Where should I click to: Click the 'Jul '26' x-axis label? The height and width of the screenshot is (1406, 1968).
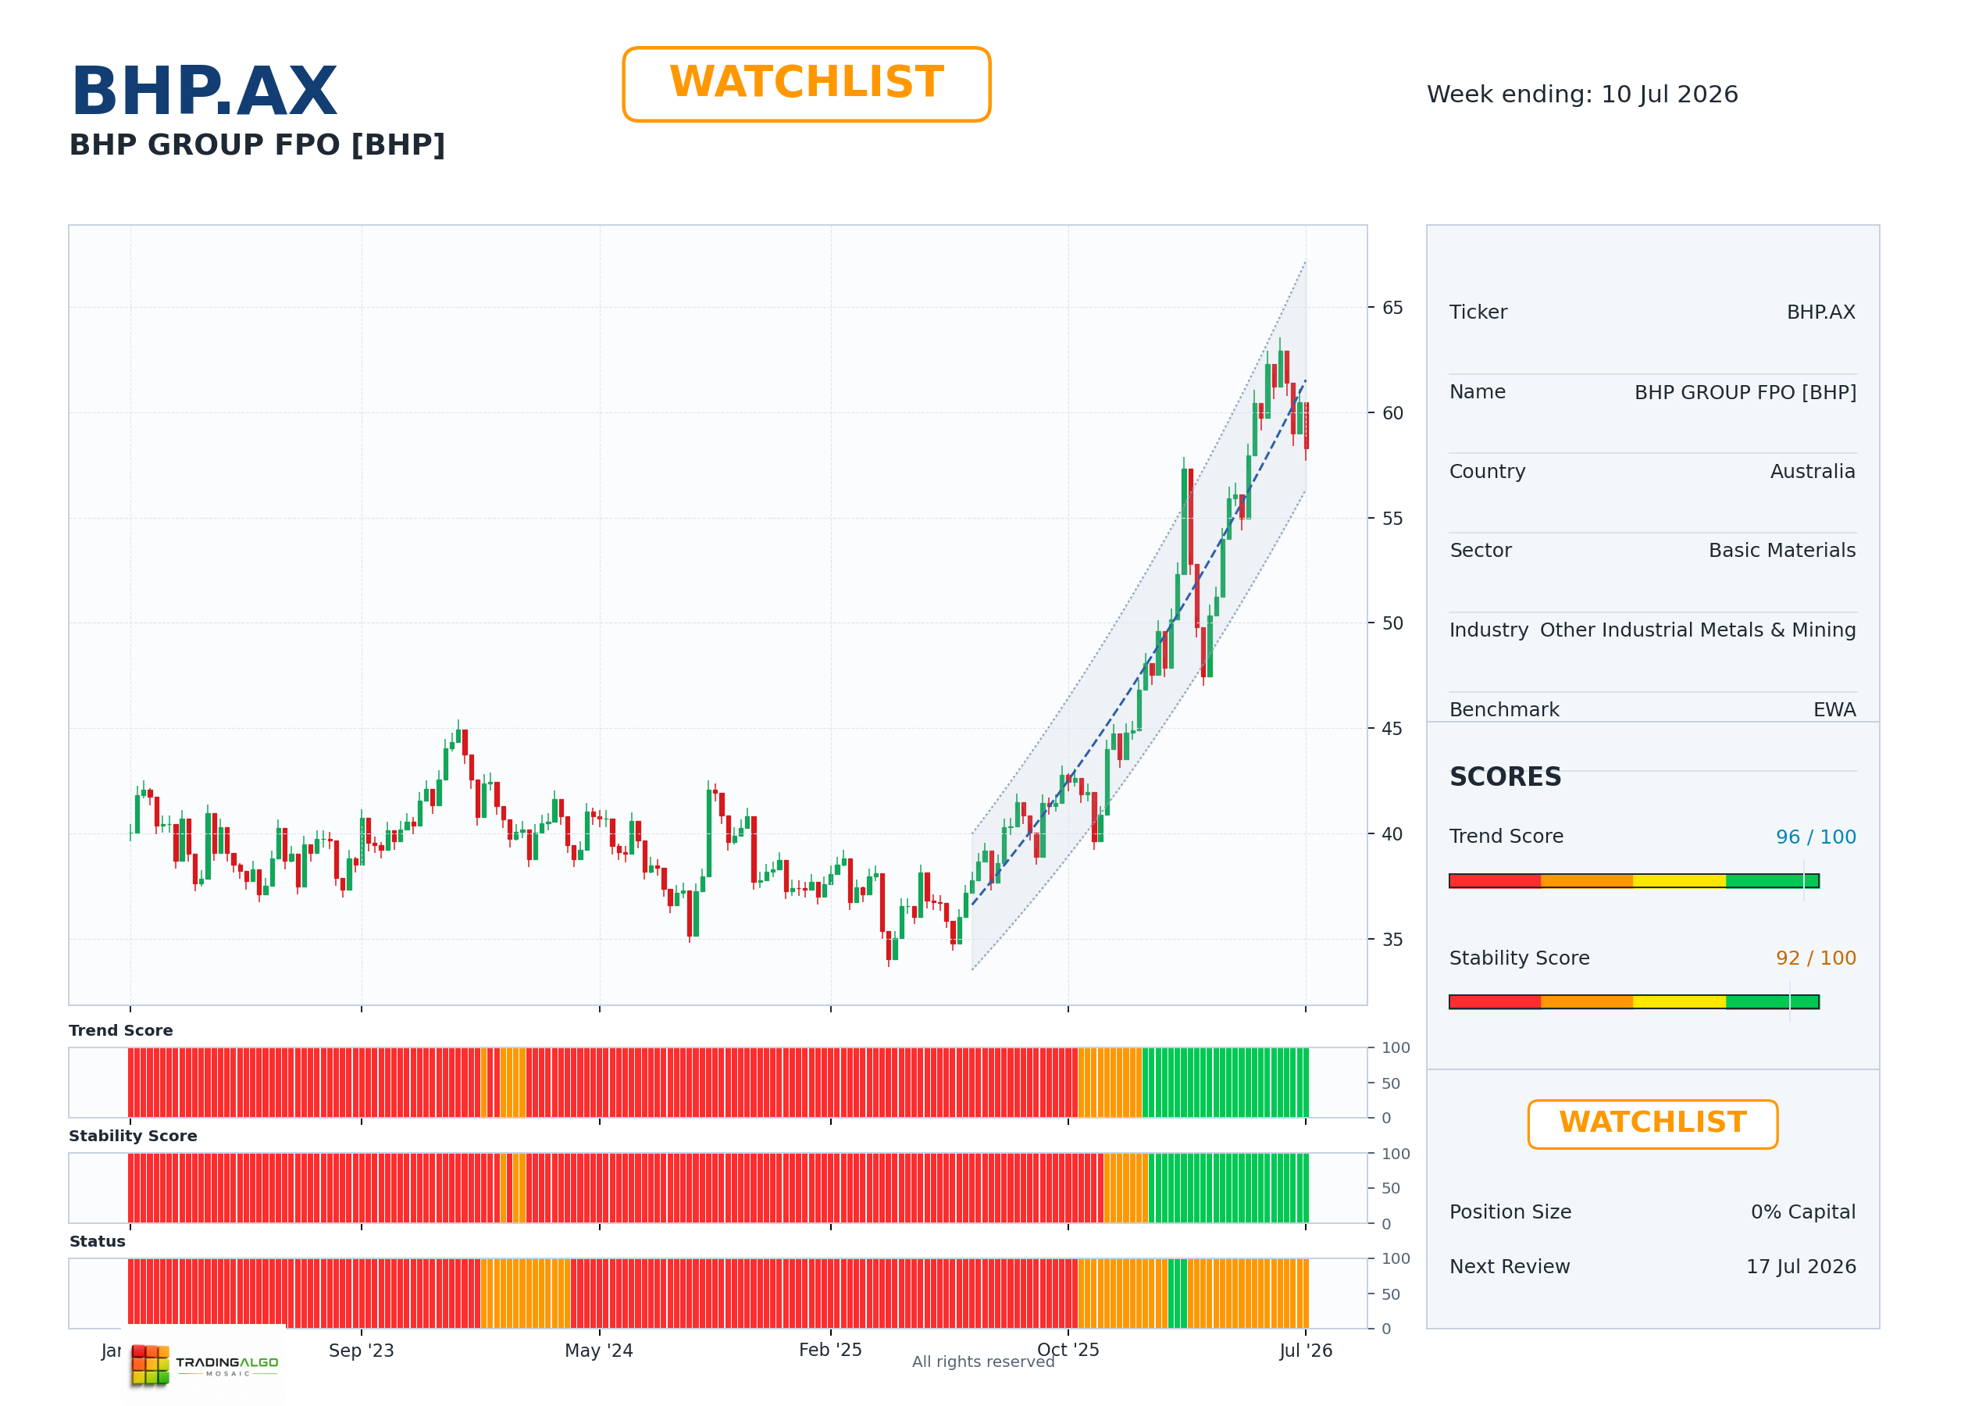[1305, 1350]
